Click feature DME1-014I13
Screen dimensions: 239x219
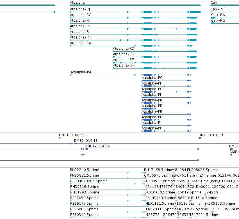86,141
